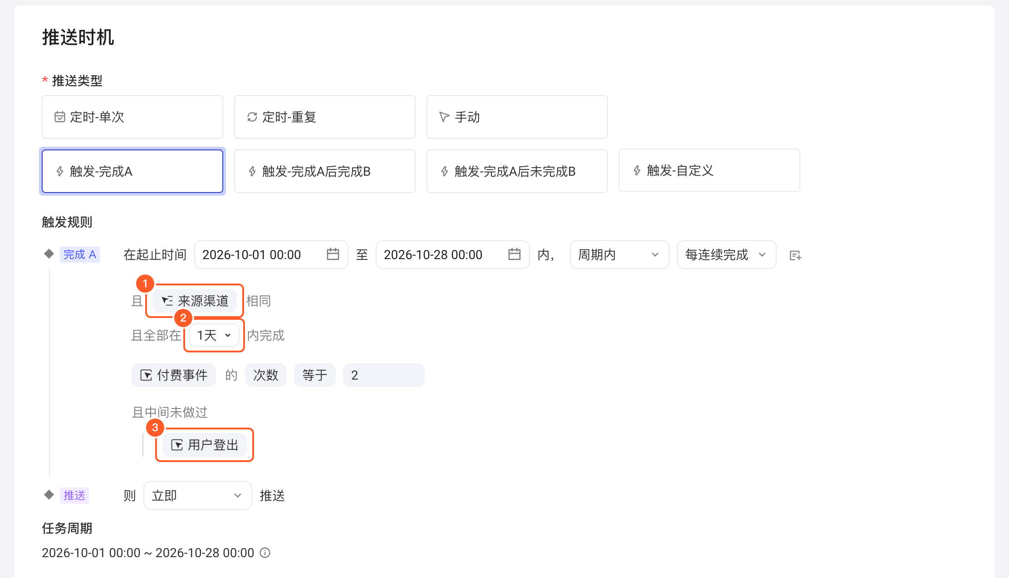Click the 推送时机 section title
Screen dimensions: 1009x578
pos(78,37)
